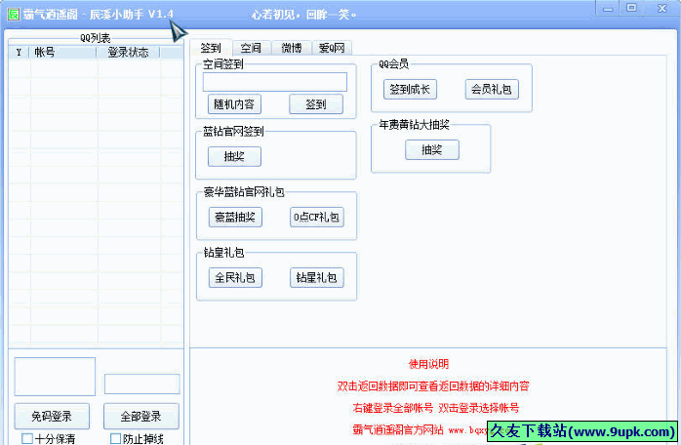Click the 登录状态 column header
The width and height of the screenshot is (681, 445).
coord(129,52)
